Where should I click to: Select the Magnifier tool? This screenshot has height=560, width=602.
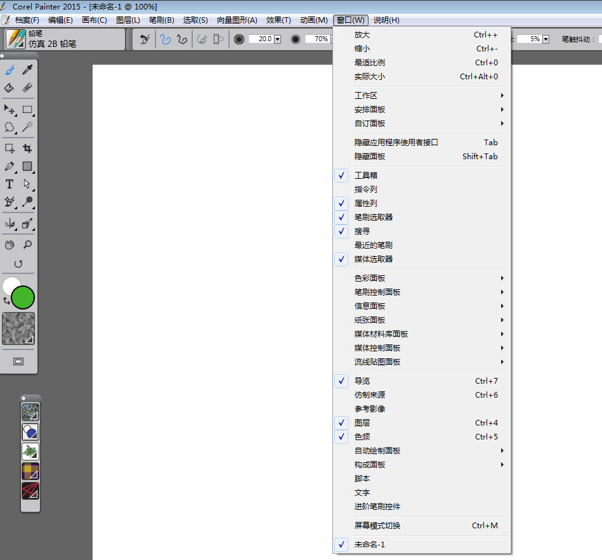[x=27, y=245]
